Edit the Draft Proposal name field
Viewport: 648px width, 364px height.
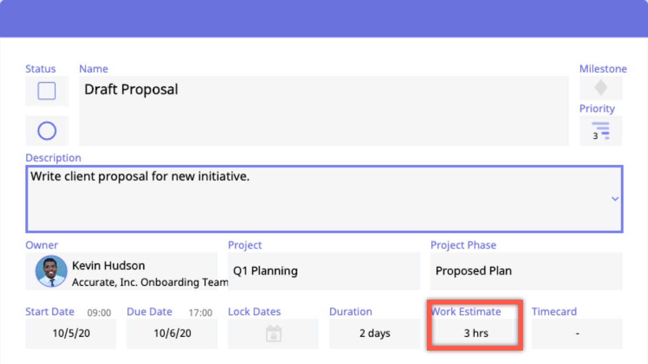pyautogui.click(x=324, y=110)
